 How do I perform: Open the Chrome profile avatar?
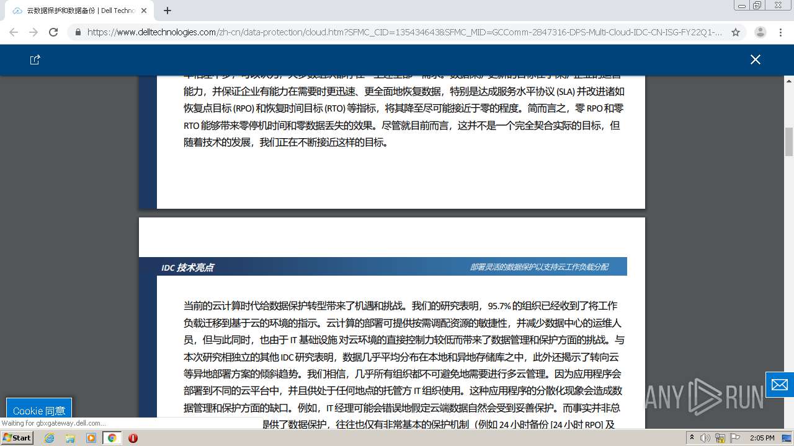click(761, 32)
